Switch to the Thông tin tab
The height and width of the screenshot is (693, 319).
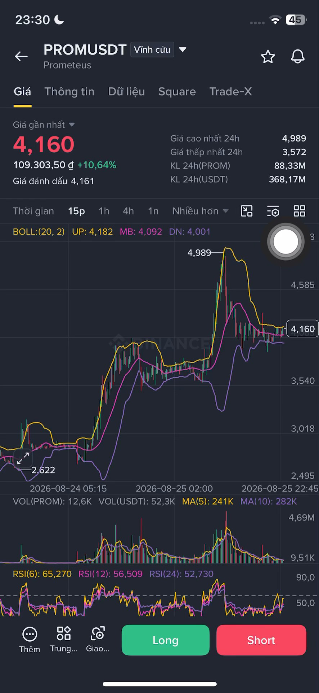pos(69,92)
